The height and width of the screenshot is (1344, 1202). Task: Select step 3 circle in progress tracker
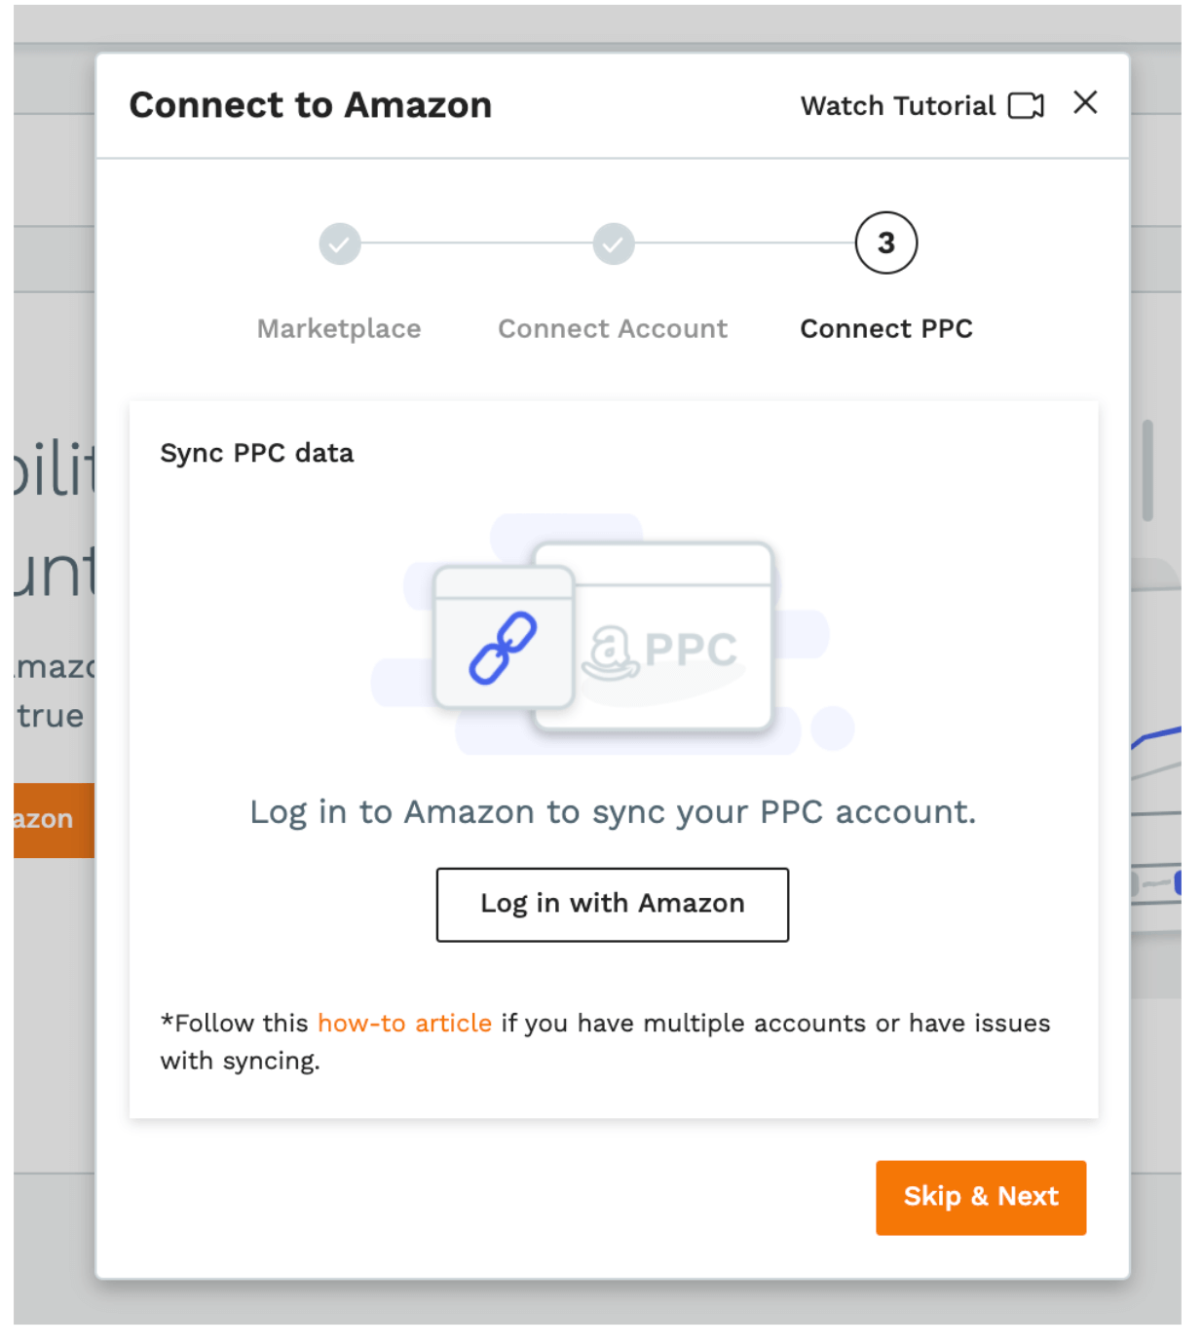pyautogui.click(x=885, y=243)
